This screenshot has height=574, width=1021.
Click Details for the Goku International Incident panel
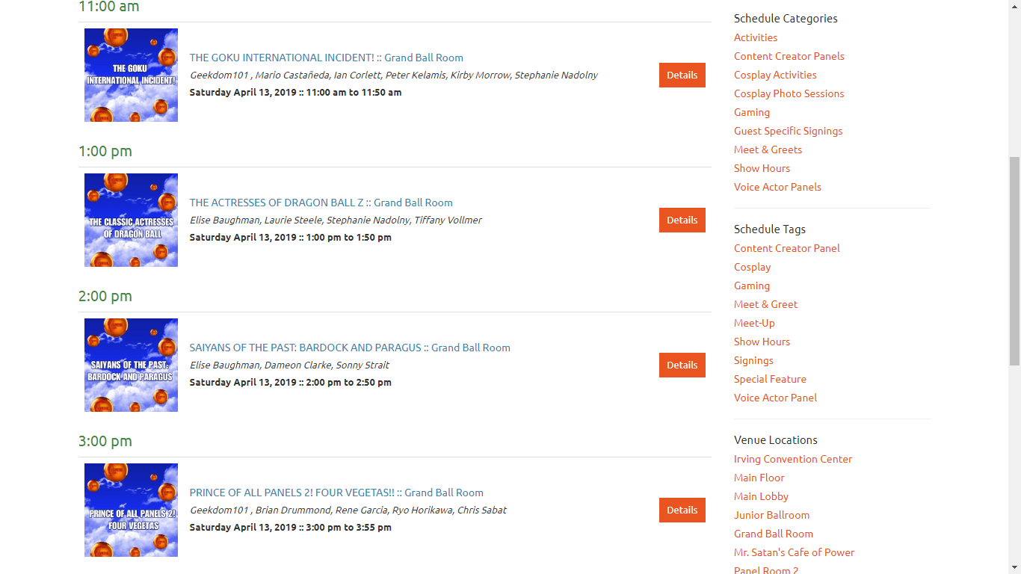pyautogui.click(x=682, y=75)
